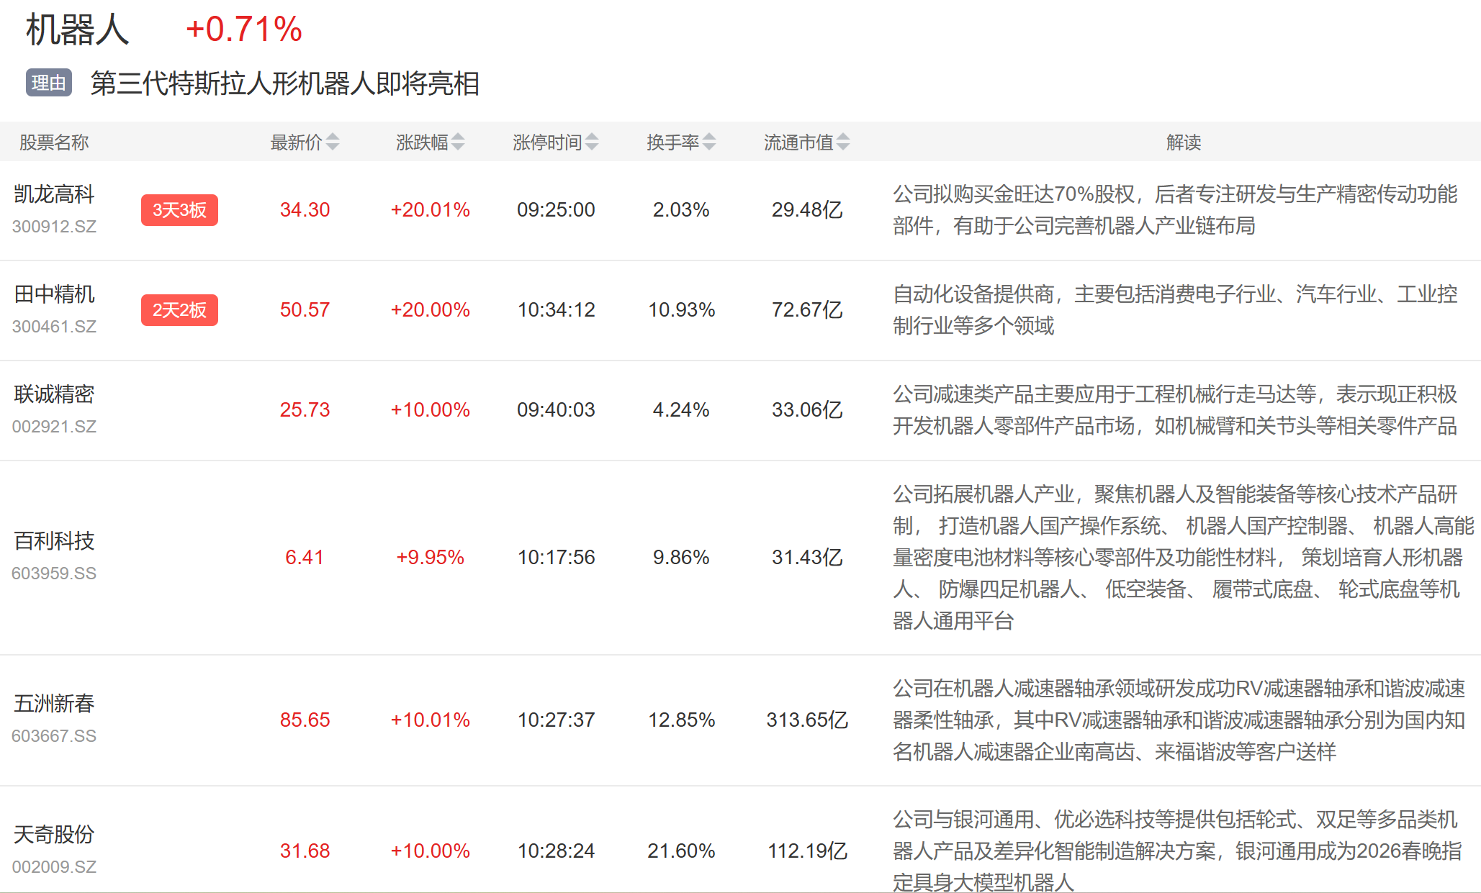1481x893 pixels.
Task: Open 联诚精密 stock page
Action: click(x=54, y=394)
